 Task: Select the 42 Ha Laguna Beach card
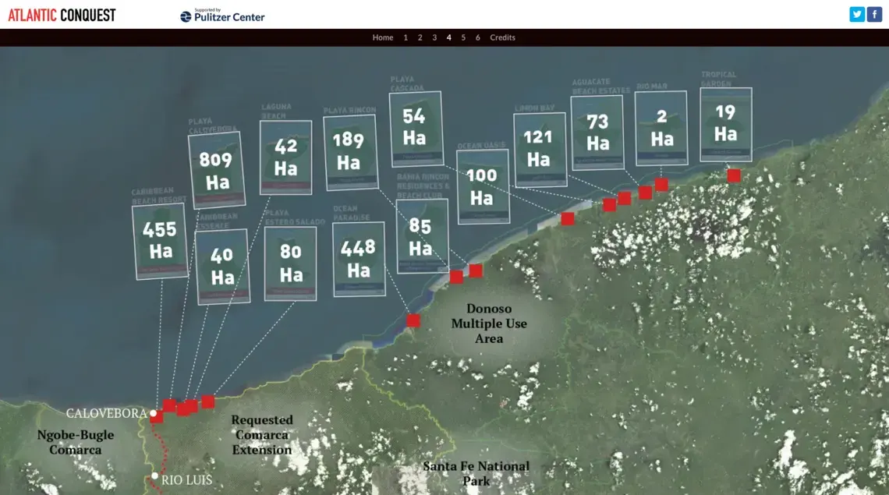[x=285, y=157]
